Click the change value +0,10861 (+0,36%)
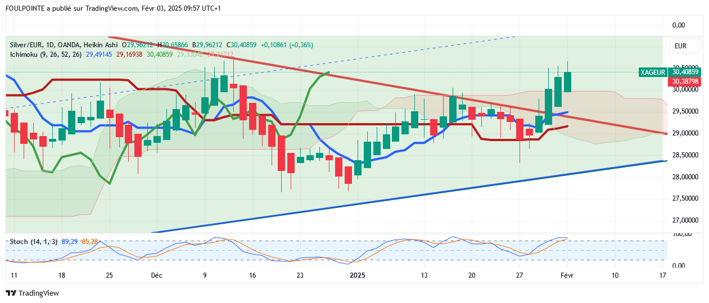The width and height of the screenshot is (709, 303). [288, 45]
